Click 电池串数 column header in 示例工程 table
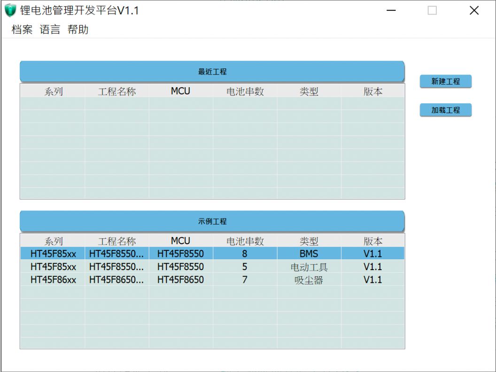The width and height of the screenshot is (496, 372). point(245,241)
